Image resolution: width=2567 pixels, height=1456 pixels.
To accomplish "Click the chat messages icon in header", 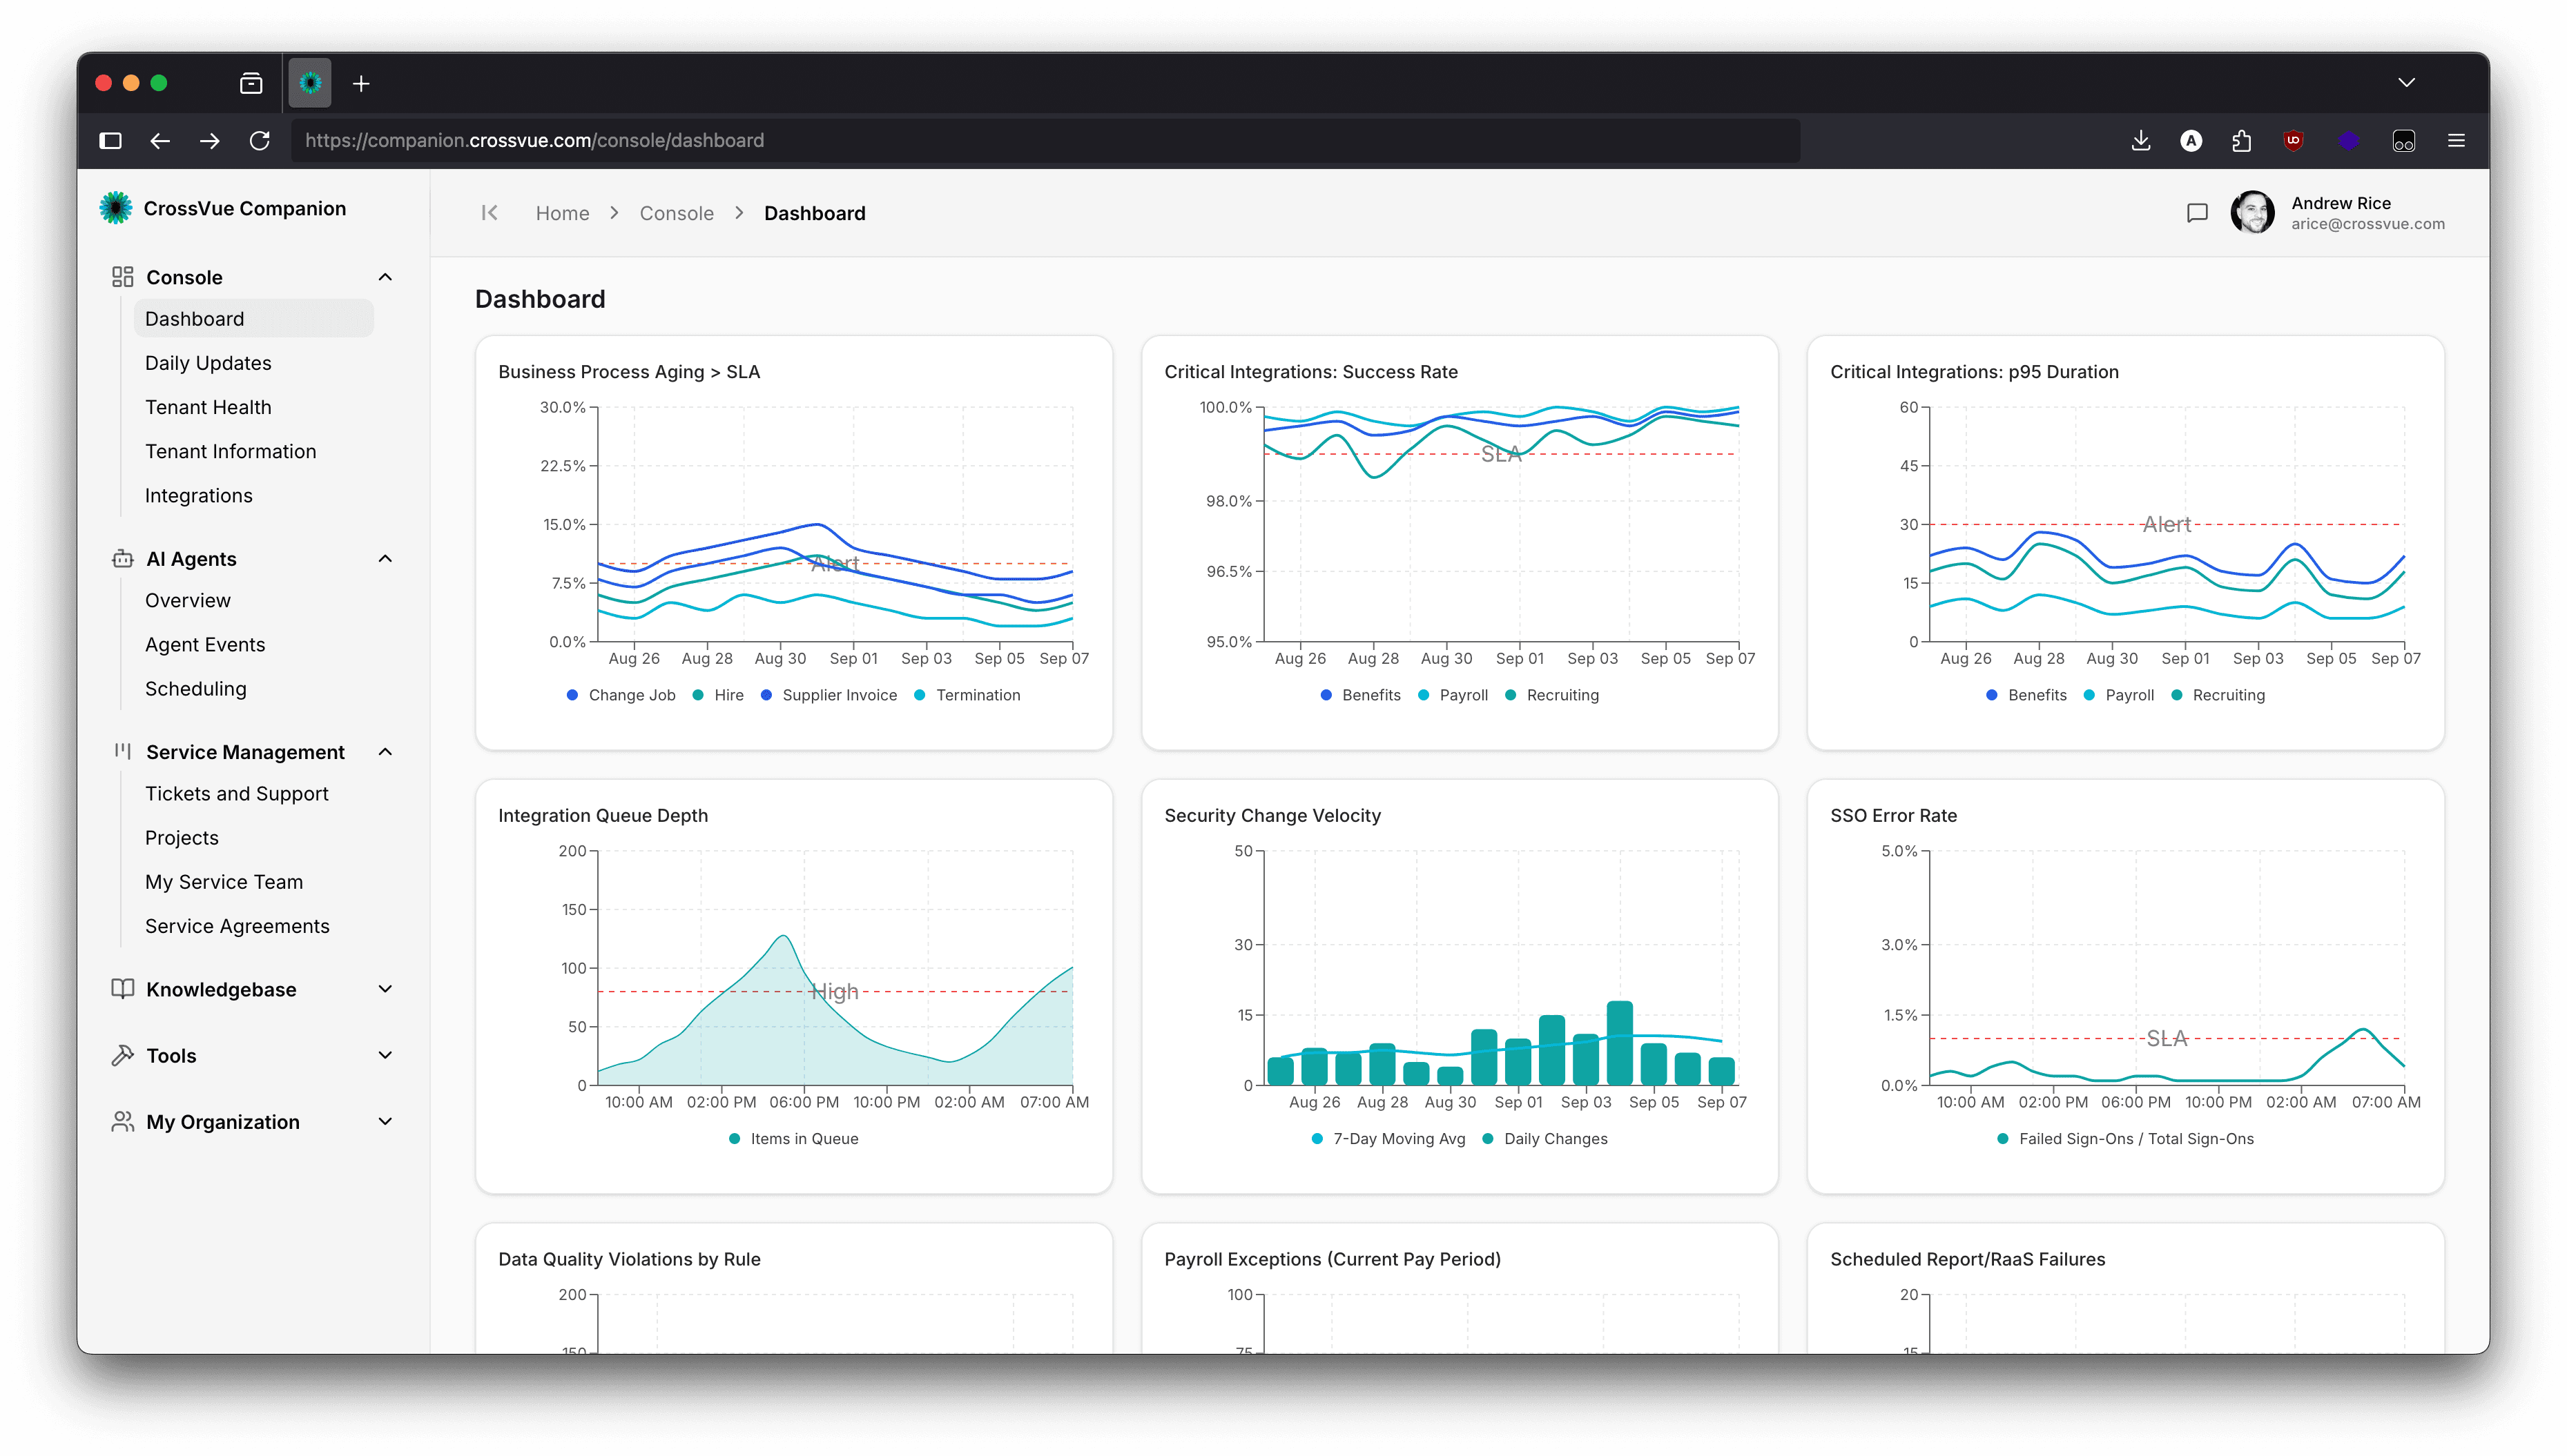I will tap(2197, 213).
